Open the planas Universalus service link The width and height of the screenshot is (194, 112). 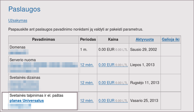click(26, 101)
